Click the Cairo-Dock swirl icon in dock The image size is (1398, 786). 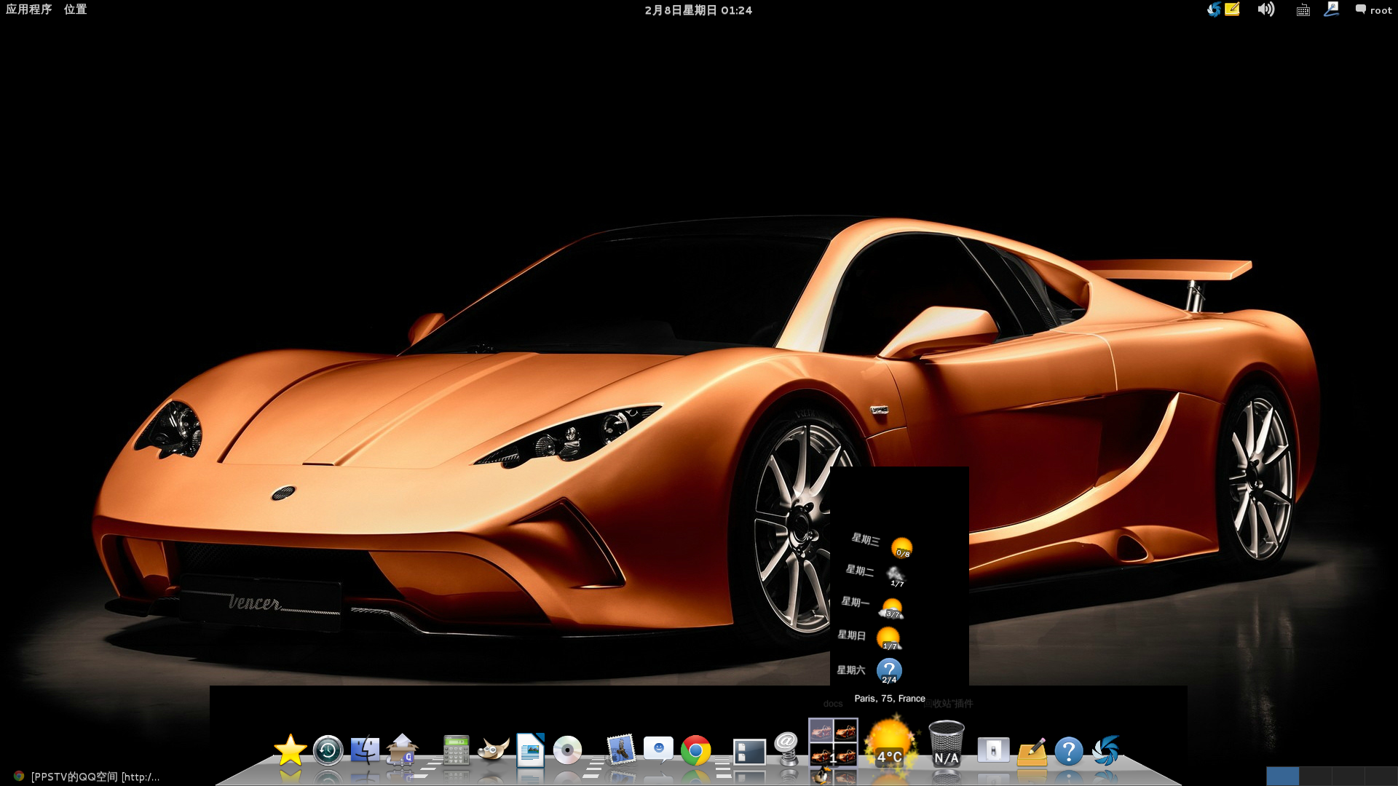tap(1106, 750)
